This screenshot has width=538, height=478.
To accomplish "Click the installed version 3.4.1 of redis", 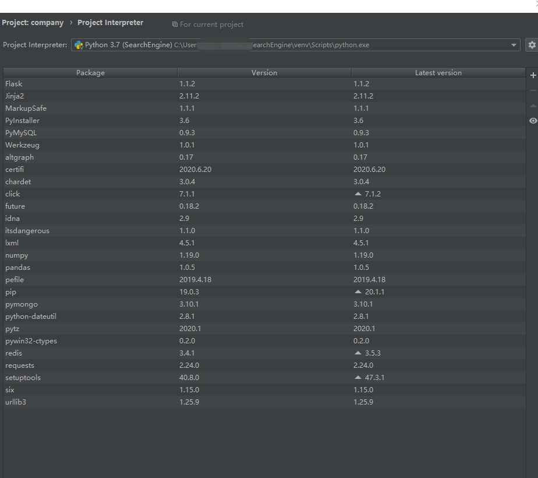I will click(x=187, y=353).
